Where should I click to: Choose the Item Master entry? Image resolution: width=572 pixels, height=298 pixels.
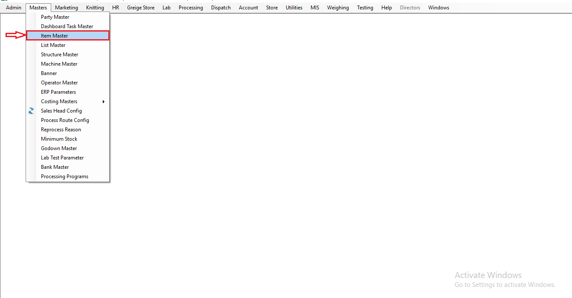coord(68,36)
